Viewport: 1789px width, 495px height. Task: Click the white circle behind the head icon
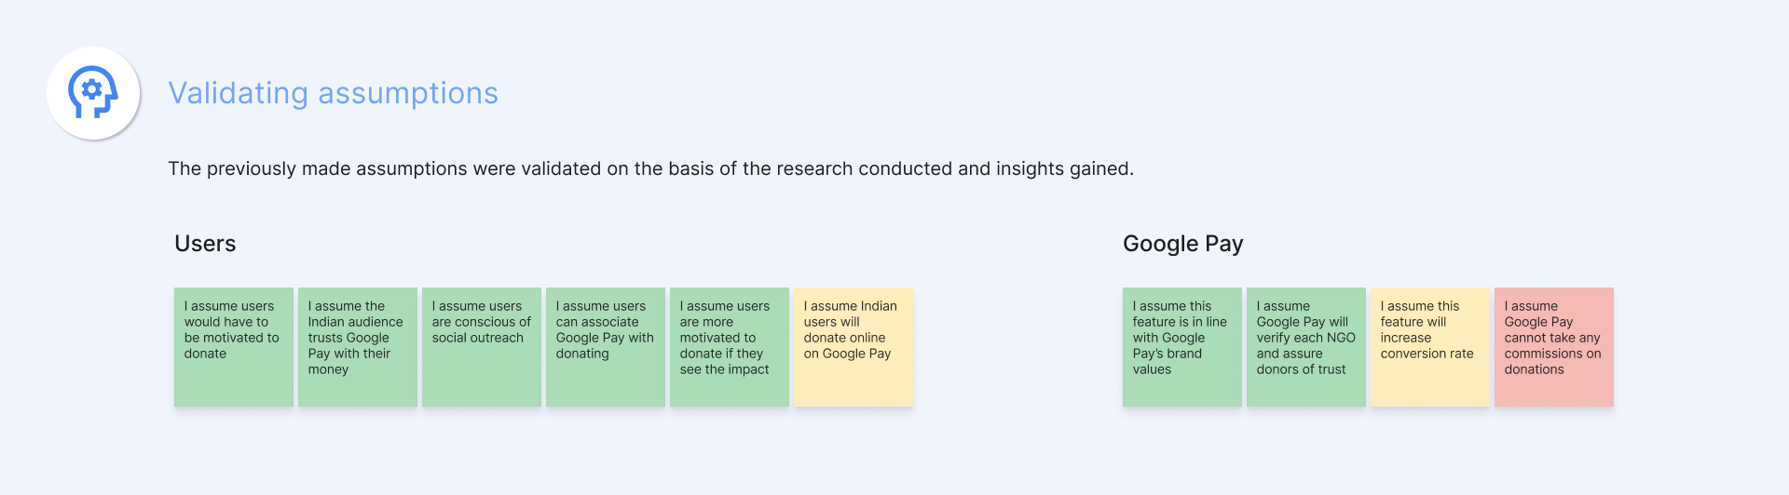pyautogui.click(x=93, y=93)
